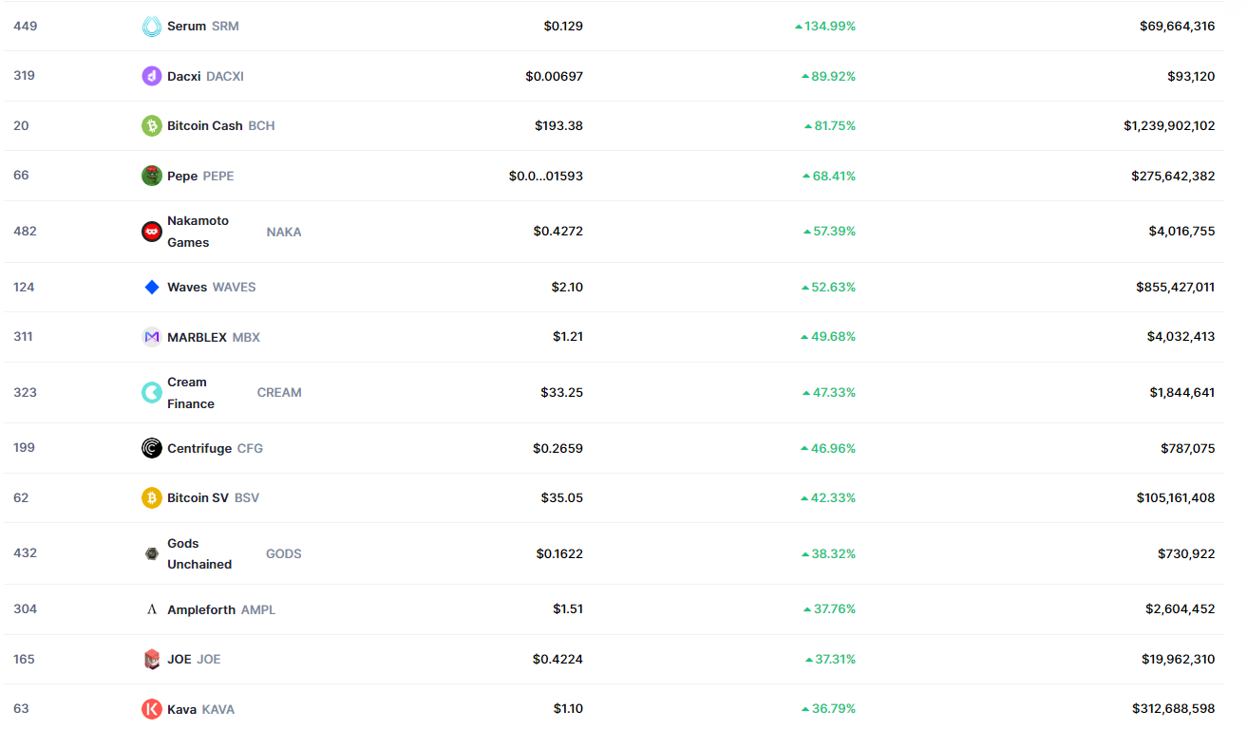This screenshot has height=729, width=1247.
Task: Click the Kava red logo icon
Action: pos(152,709)
